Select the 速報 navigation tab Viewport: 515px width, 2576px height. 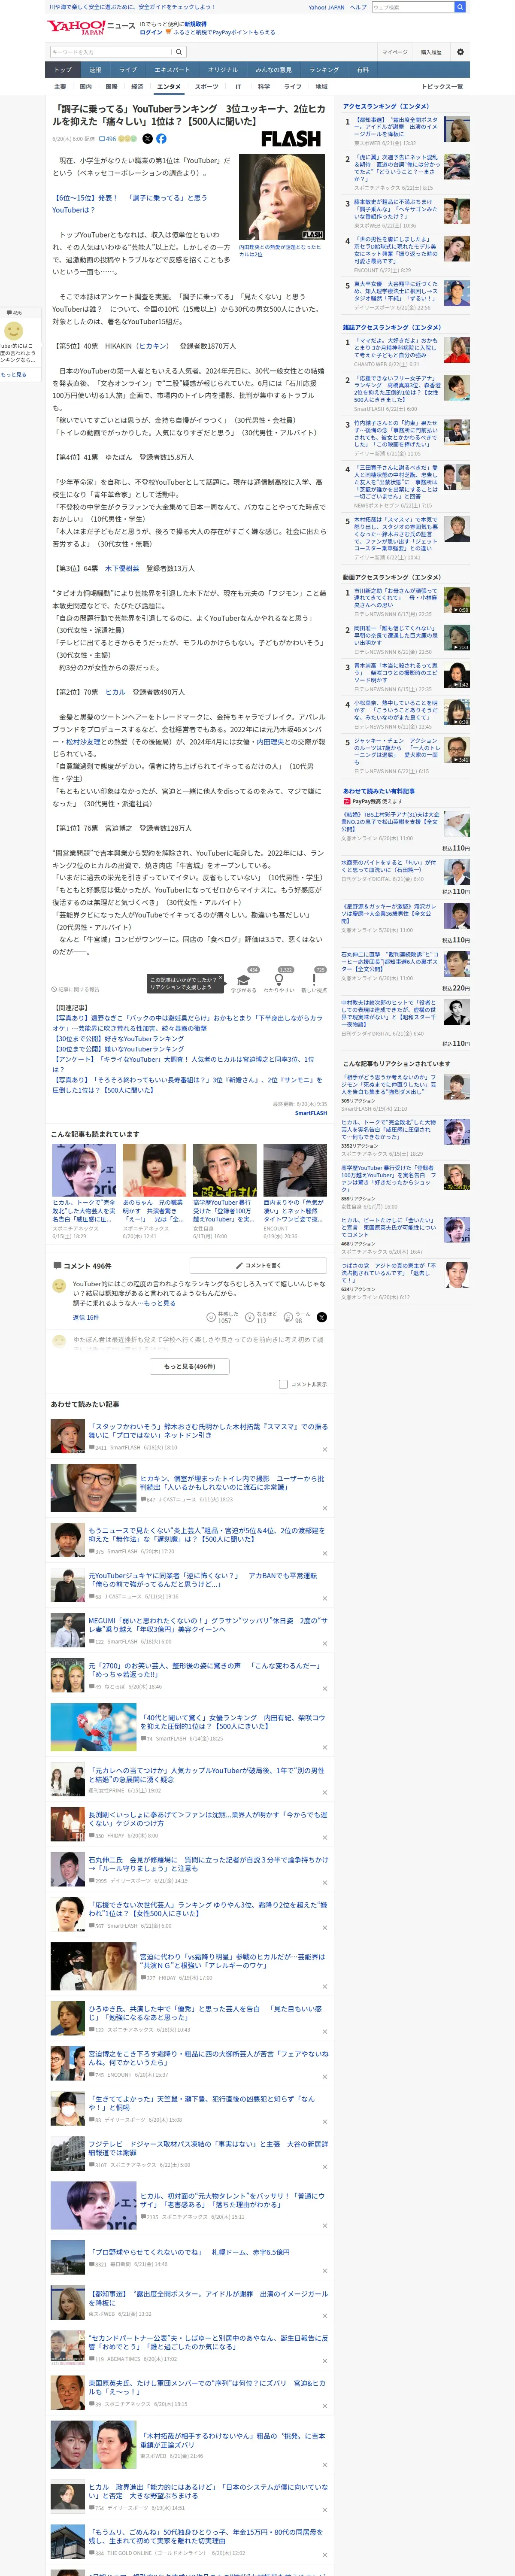pyautogui.click(x=95, y=70)
